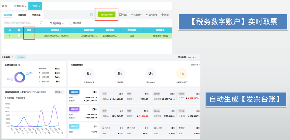Screen dimensions: 290x140
Task: Click 正数票 10张 count
Action: [x=173, y=94]
